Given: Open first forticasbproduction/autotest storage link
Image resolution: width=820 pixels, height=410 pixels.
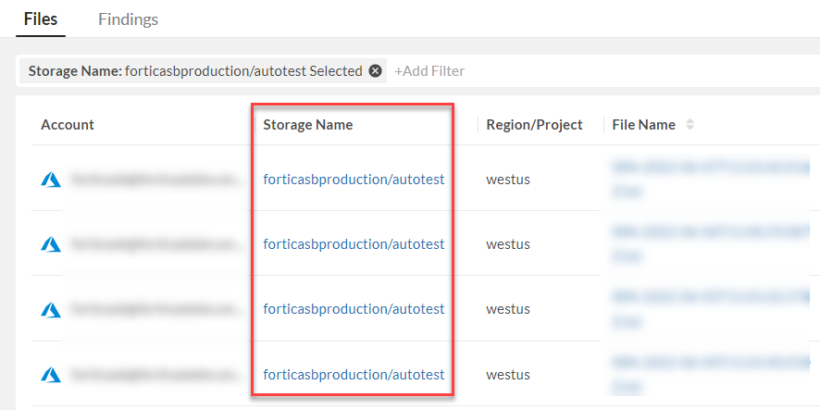Looking at the screenshot, I should [x=354, y=180].
